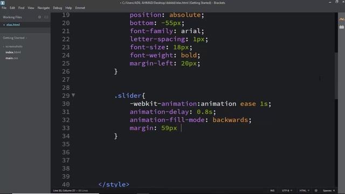Open the Emmet menu

click(80, 8)
